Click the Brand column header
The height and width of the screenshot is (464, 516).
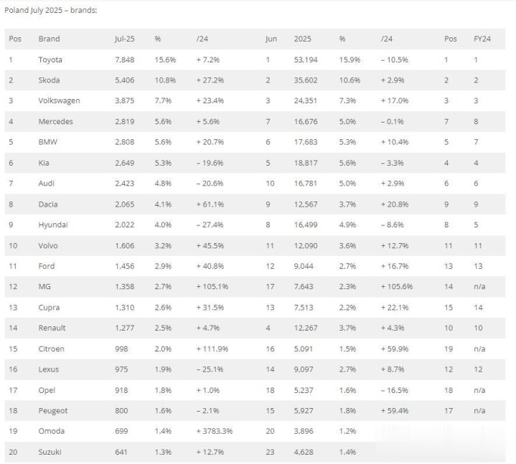click(x=49, y=39)
